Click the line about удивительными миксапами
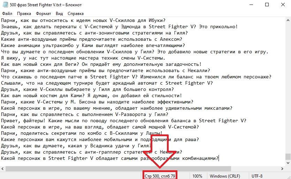This screenshot has width=291, height=179. pyautogui.click(x=116, y=108)
